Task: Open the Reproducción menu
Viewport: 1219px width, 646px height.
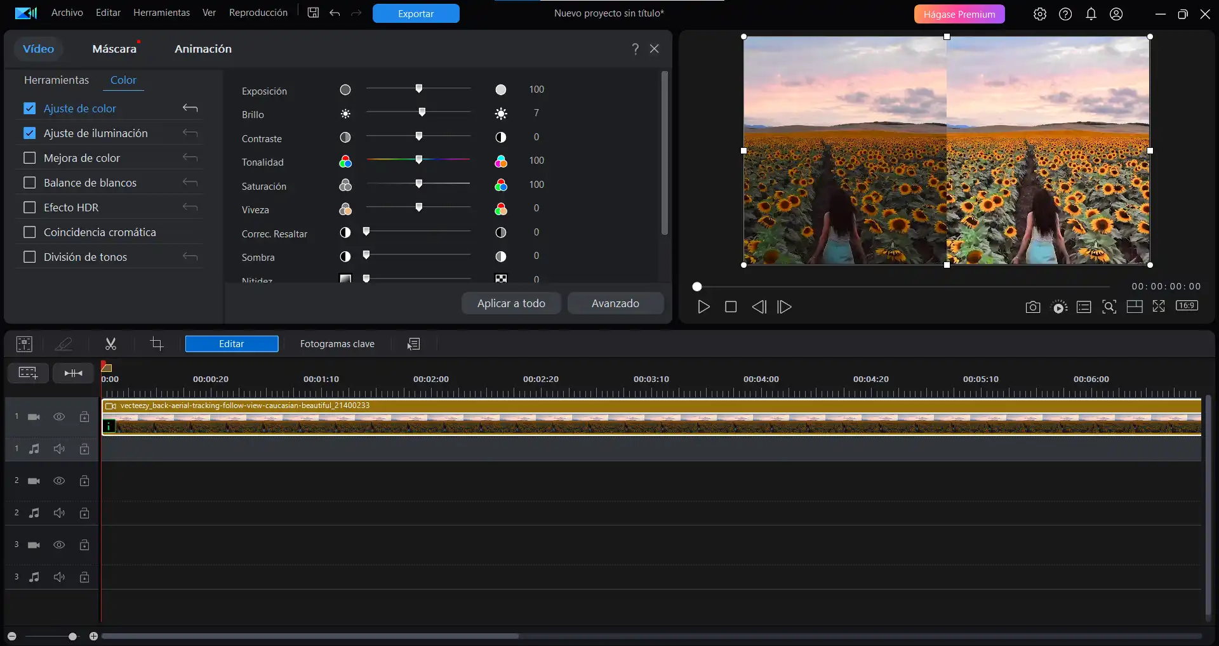Action: click(258, 13)
